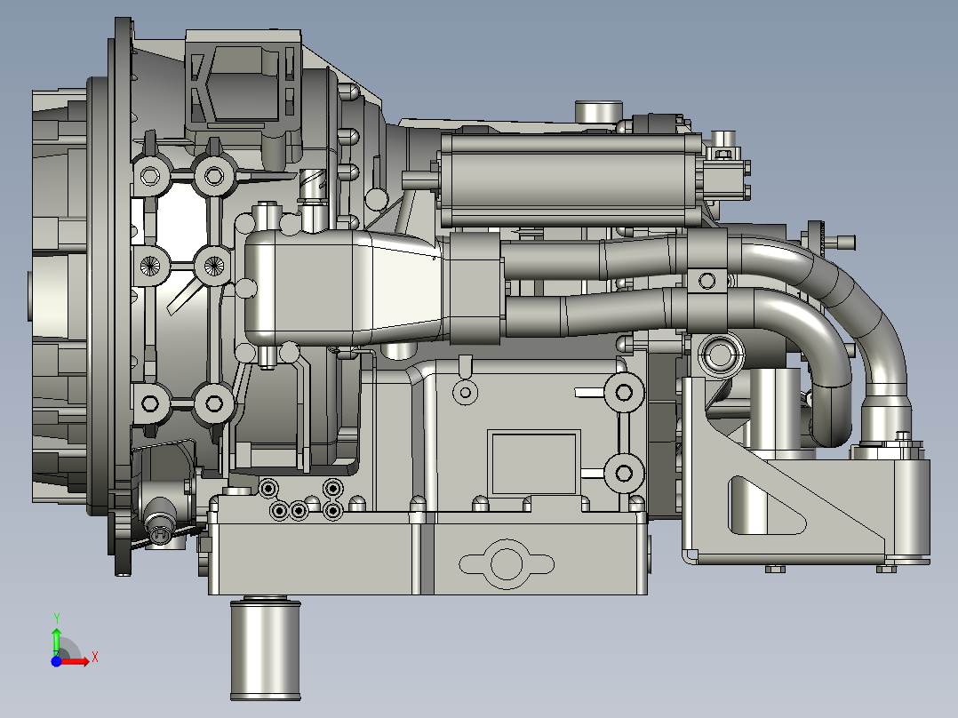Select the round filler cap on top
The image size is (958, 718).
click(598, 111)
